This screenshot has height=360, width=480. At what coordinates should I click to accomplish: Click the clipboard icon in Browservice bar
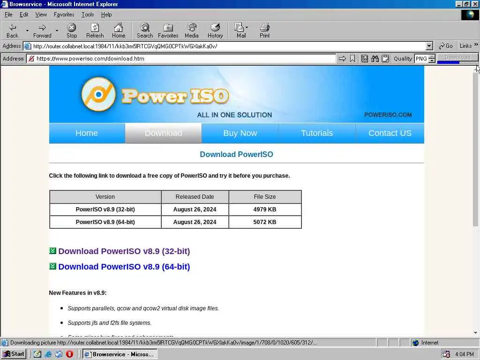point(385,59)
